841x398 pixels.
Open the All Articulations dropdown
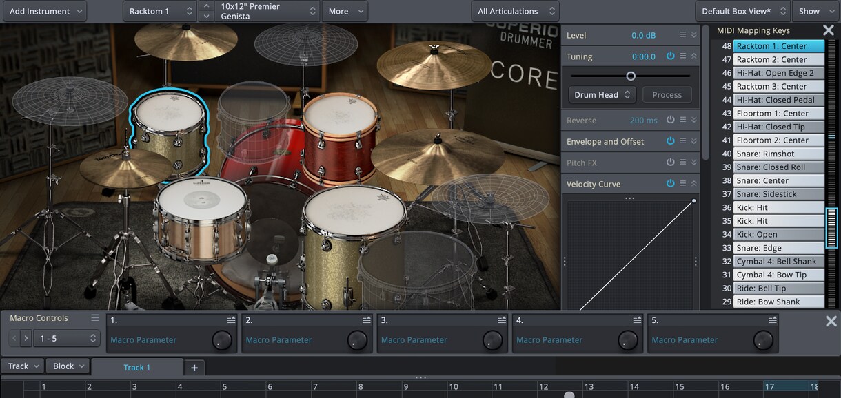[x=515, y=11]
